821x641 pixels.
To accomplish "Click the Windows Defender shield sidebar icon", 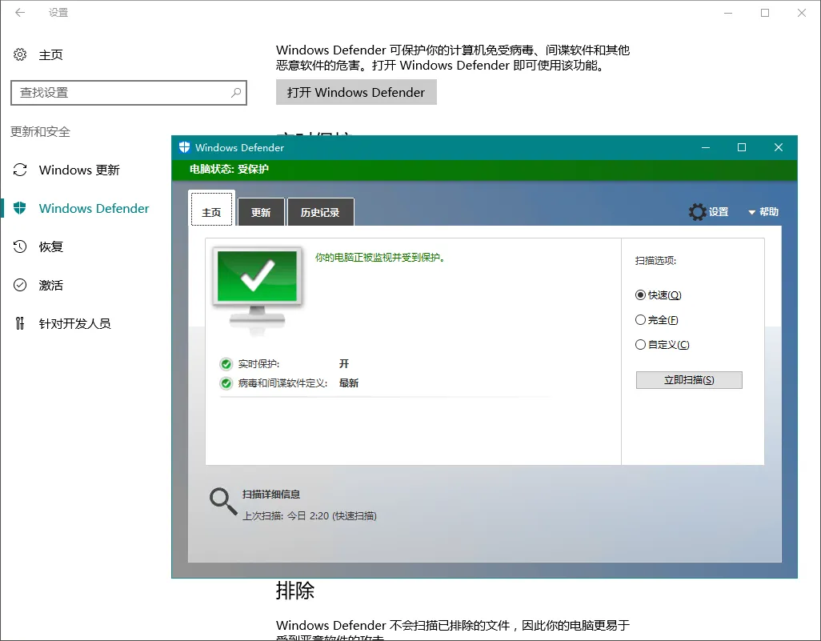I will point(20,208).
